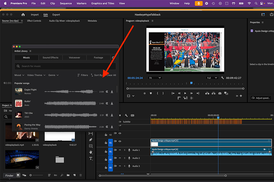Screen dimensions: 274x182
Task: Open the Comparison View button
Action: [226, 93]
